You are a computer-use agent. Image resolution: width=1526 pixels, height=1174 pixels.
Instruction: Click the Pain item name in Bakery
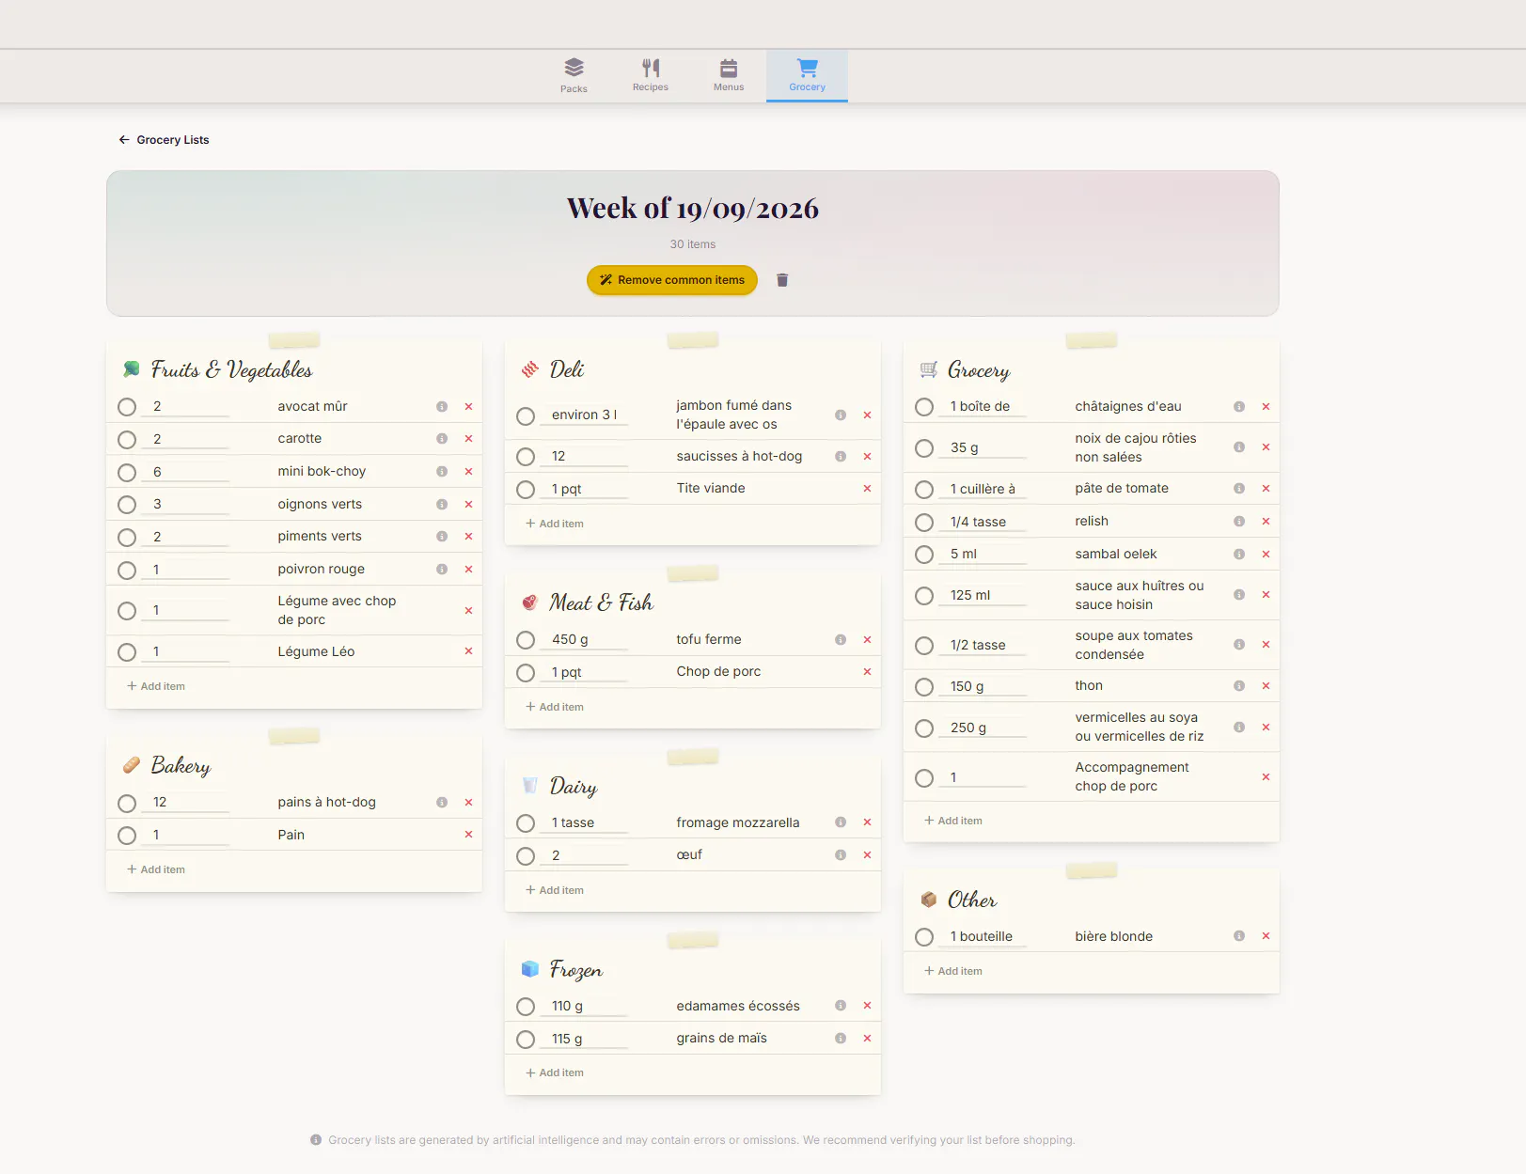(x=291, y=835)
